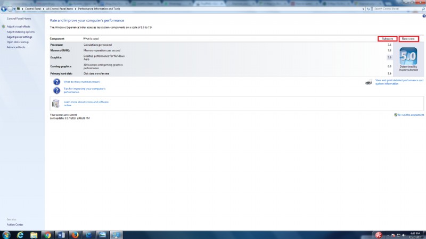Image resolution: width=426 pixels, height=239 pixels.
Task: Click the volume speaker tray icon
Action: click(404, 235)
